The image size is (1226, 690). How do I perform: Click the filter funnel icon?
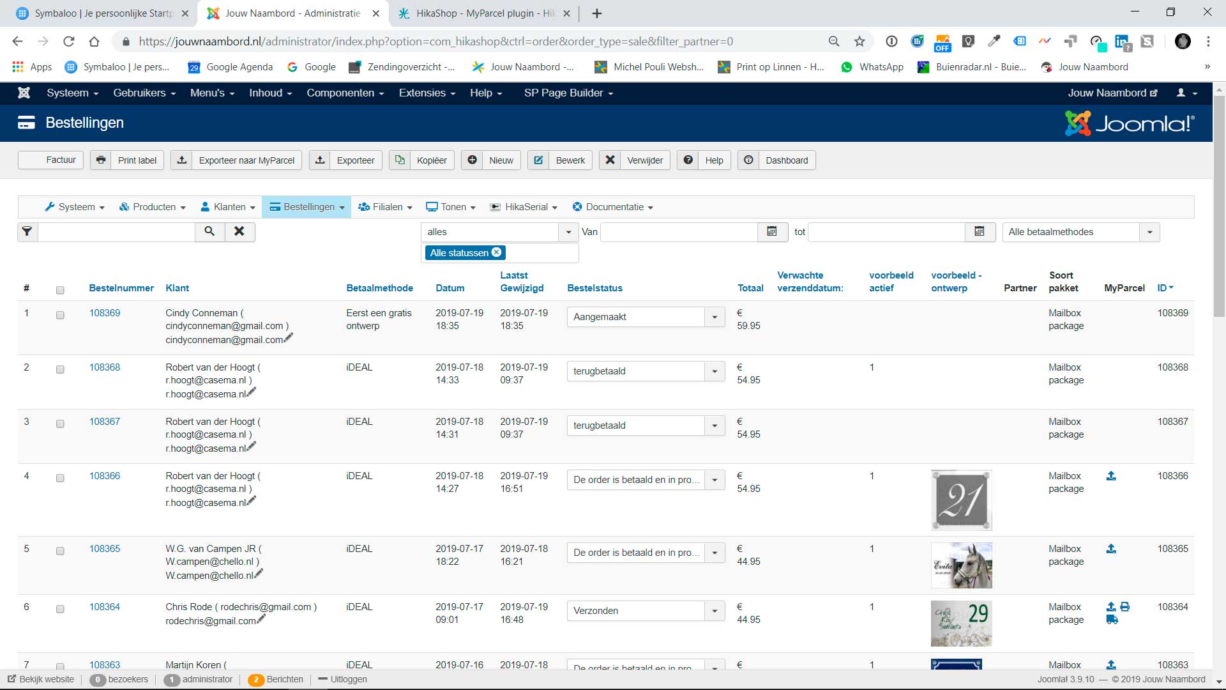27,231
